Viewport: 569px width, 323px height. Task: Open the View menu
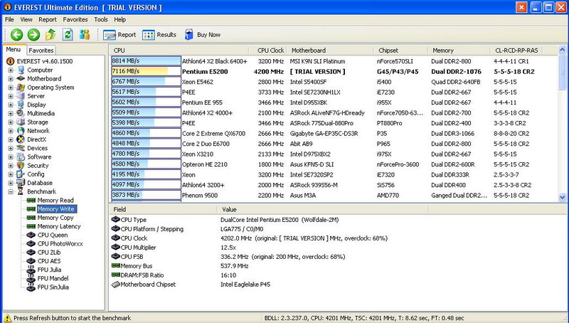(x=26, y=20)
